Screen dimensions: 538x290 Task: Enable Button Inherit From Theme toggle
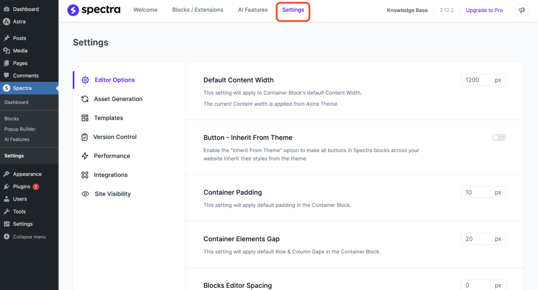(x=499, y=137)
